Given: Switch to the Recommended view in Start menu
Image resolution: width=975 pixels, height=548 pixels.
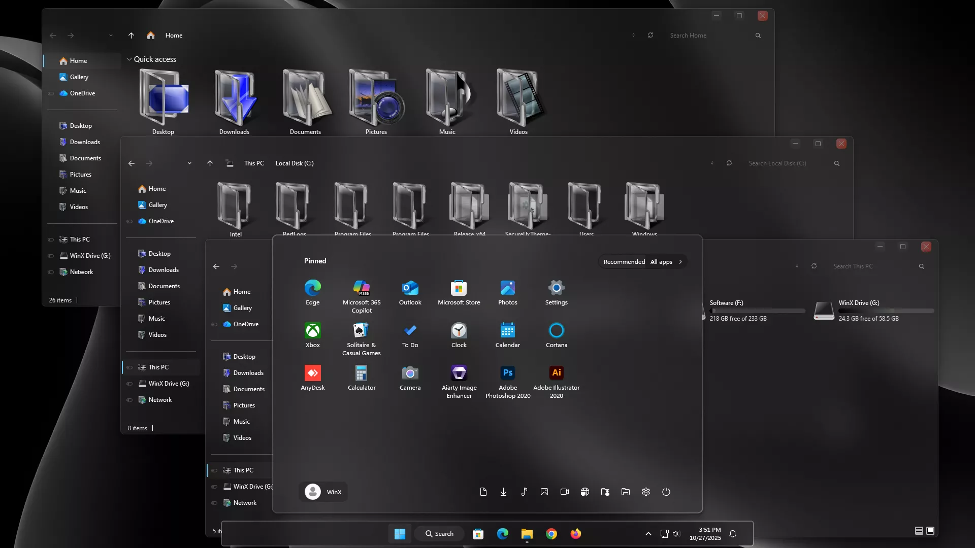Looking at the screenshot, I should click(x=624, y=261).
